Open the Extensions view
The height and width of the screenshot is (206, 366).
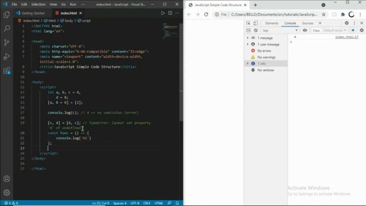(6, 70)
